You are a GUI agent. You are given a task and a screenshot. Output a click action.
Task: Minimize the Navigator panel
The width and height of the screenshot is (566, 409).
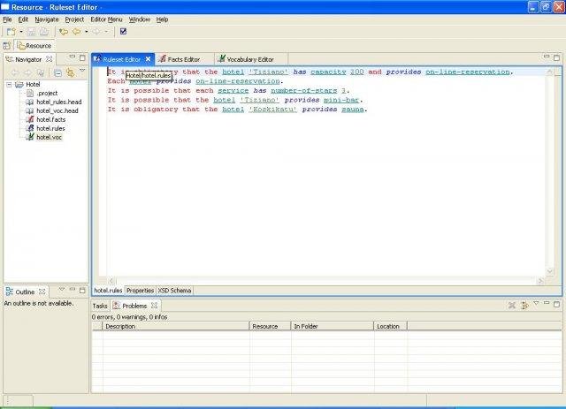pyautogui.click(x=73, y=57)
